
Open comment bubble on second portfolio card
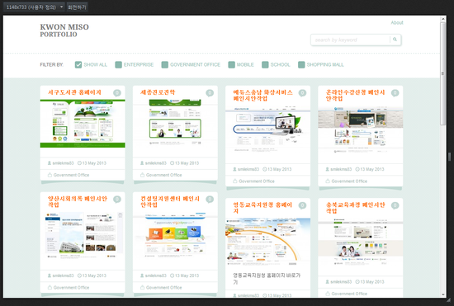210,93
